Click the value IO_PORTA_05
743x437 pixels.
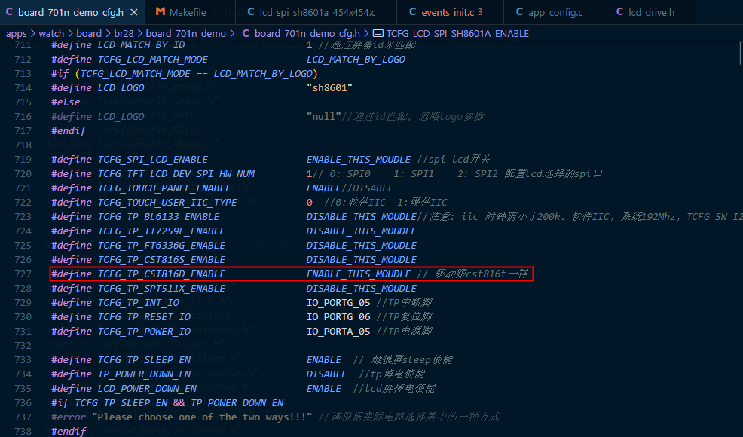point(338,332)
